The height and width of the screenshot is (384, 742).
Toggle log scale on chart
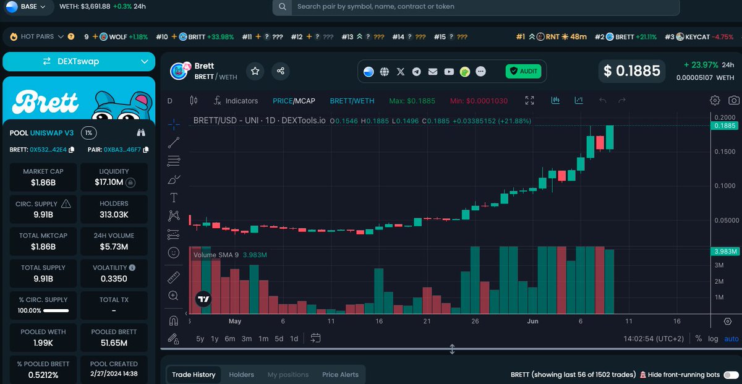[713, 338]
